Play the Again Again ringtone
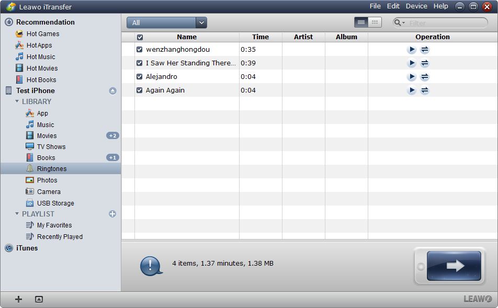Image resolution: width=498 pixels, height=308 pixels. (x=412, y=90)
